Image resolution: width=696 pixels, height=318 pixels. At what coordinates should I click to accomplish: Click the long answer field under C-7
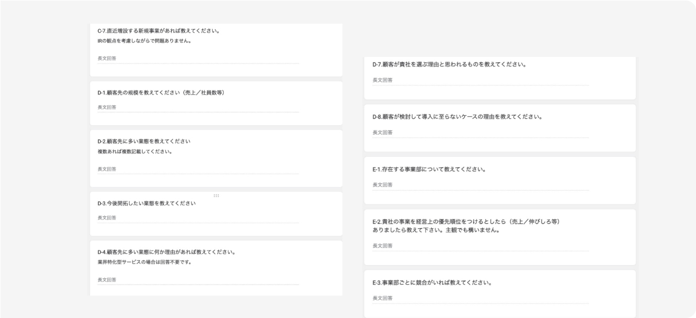pos(198,58)
